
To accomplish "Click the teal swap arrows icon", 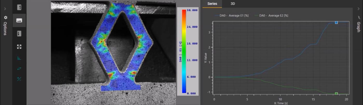I will [19, 68].
